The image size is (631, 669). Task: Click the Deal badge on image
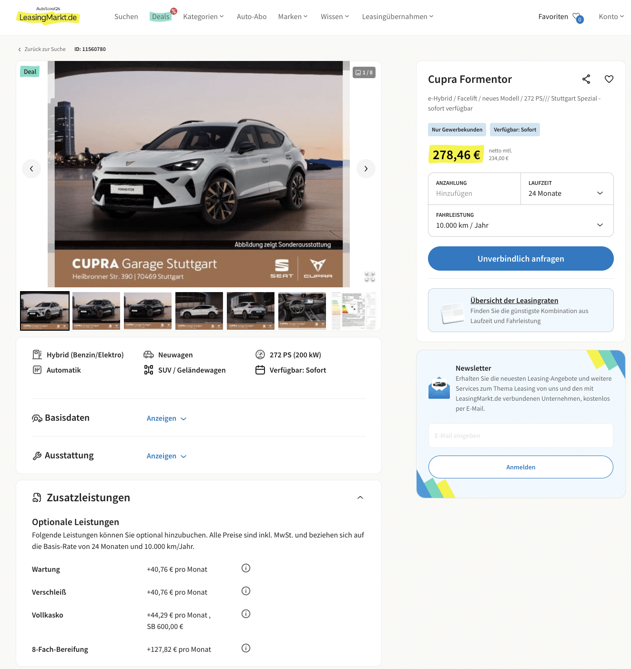[x=30, y=72]
